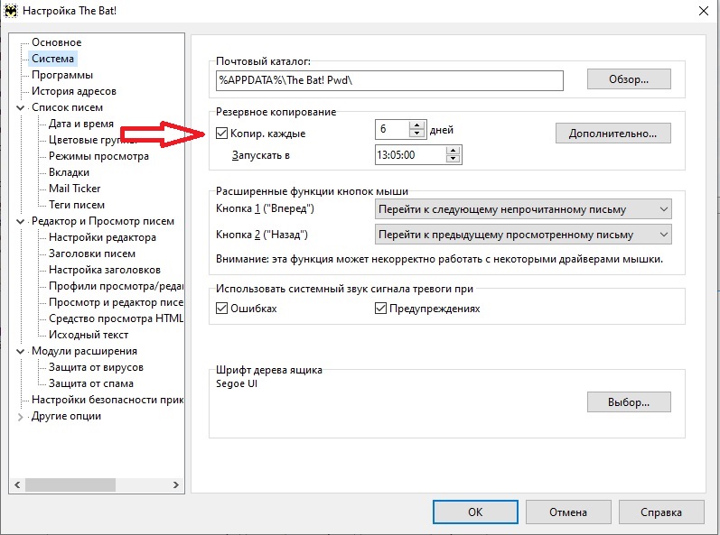
Task: Open Защита от вирусов settings page
Action: click(x=96, y=367)
